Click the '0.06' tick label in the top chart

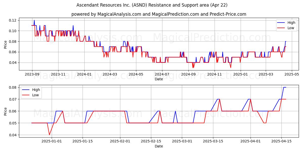pos(12,52)
